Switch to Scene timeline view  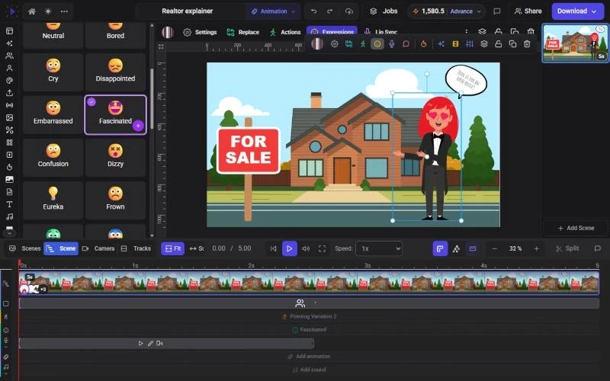[61, 248]
